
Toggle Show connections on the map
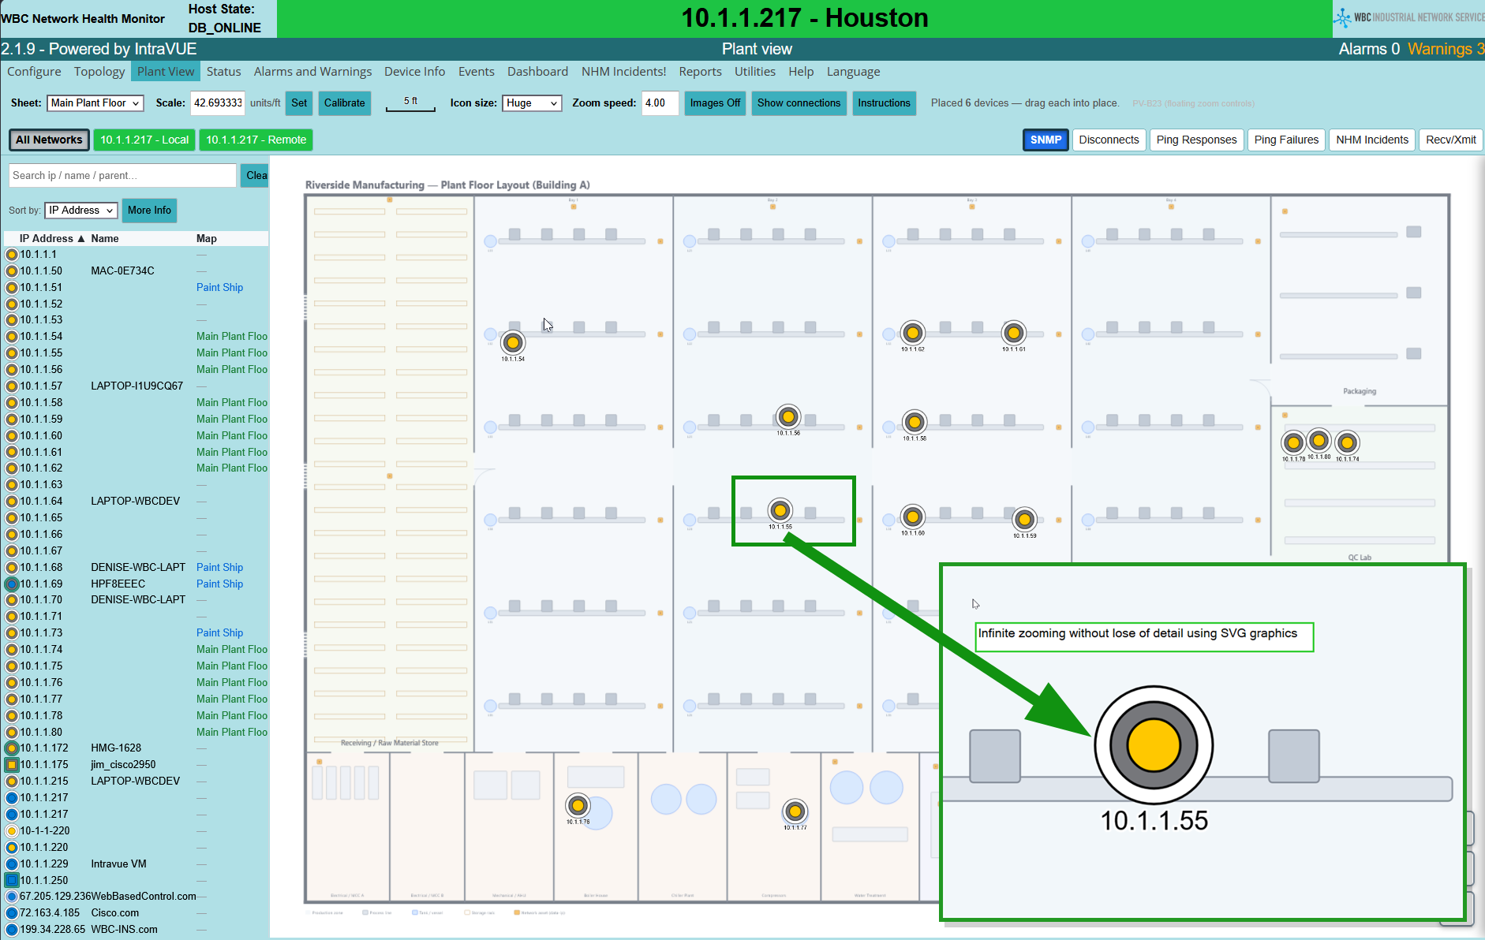(x=799, y=103)
